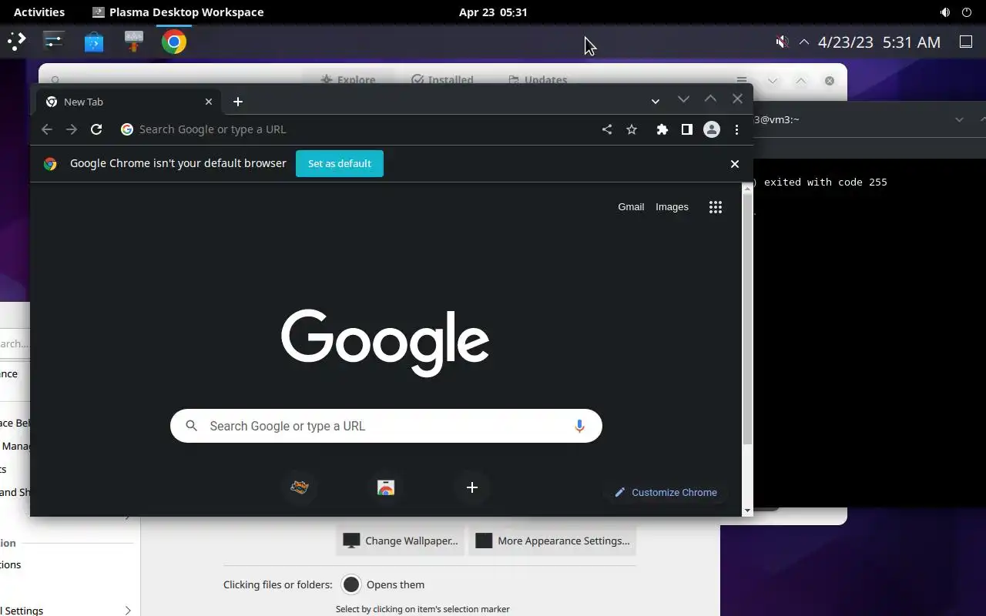Start voice search with microphone icon
This screenshot has width=986, height=616.
(x=579, y=426)
